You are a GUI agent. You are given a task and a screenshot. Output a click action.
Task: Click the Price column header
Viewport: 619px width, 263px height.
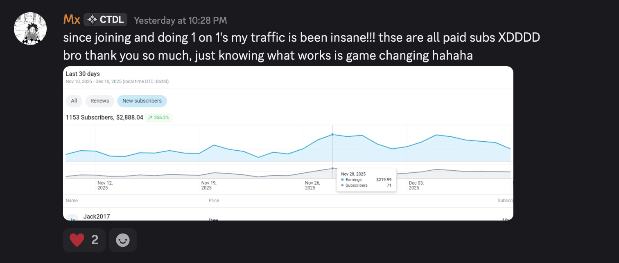(214, 201)
